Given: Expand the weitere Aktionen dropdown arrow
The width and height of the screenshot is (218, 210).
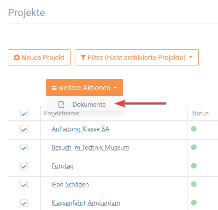Looking at the screenshot, I should tap(115, 88).
